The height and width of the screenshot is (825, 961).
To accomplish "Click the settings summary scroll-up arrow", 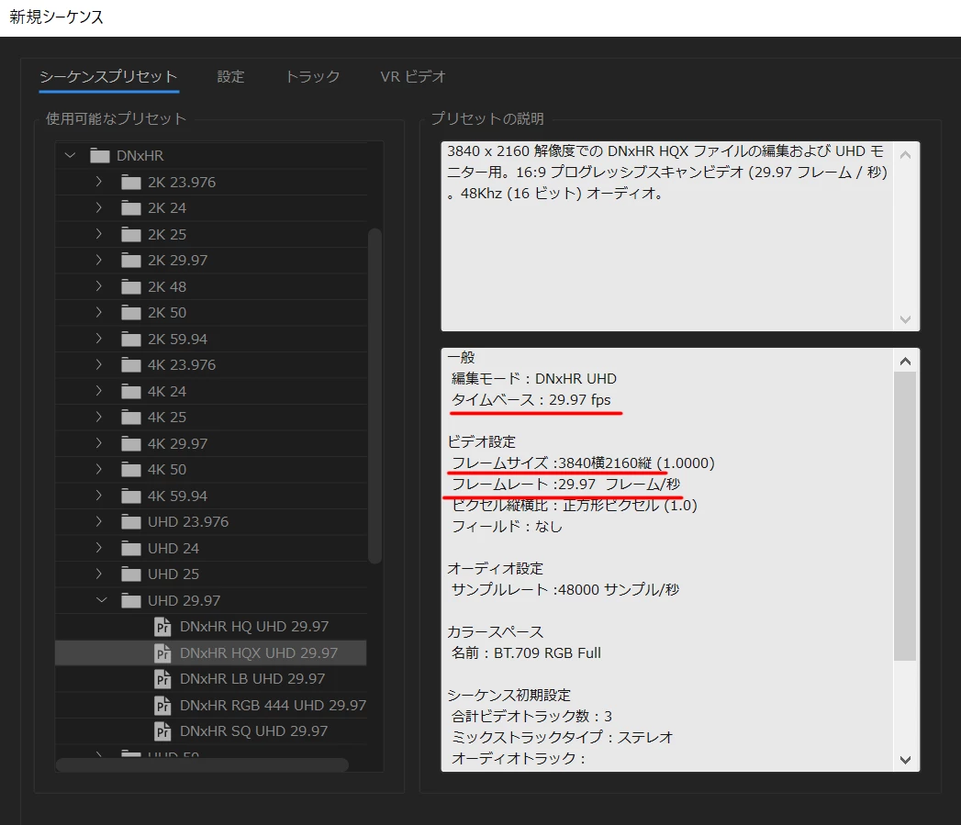I will [905, 361].
